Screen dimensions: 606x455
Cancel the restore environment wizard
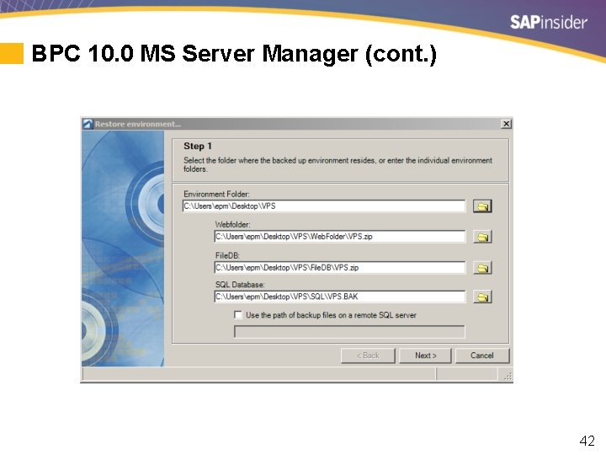point(482,356)
